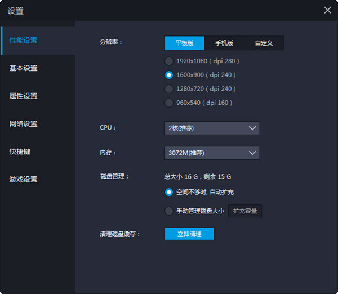Close the 设置 dialog window
Screen dimensions: 338x294
click(x=327, y=10)
